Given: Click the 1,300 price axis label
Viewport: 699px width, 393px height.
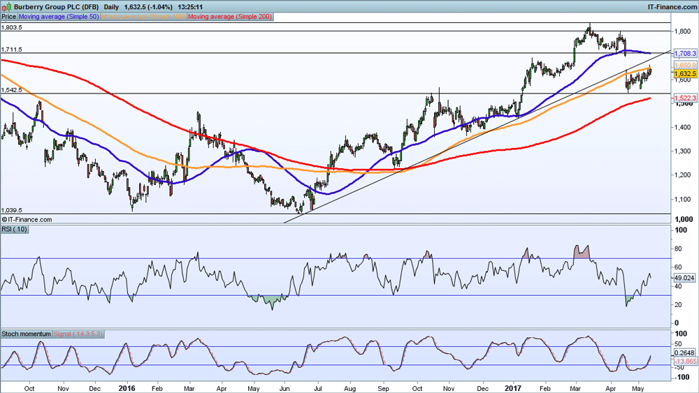Looking at the screenshot, I should click(x=683, y=151).
